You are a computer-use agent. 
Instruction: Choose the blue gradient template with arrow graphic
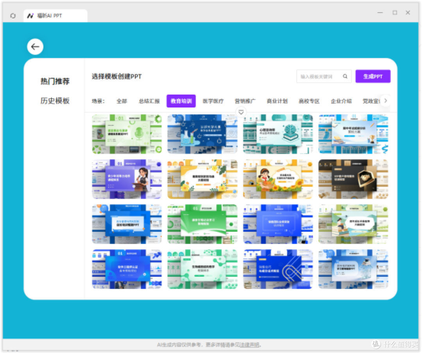click(127, 269)
